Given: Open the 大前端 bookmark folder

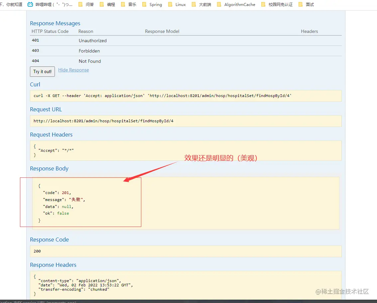Looking at the screenshot, I should 201,4.
